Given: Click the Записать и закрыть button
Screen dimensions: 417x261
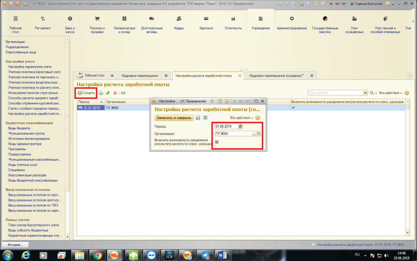Looking at the screenshot, I should [173, 118].
